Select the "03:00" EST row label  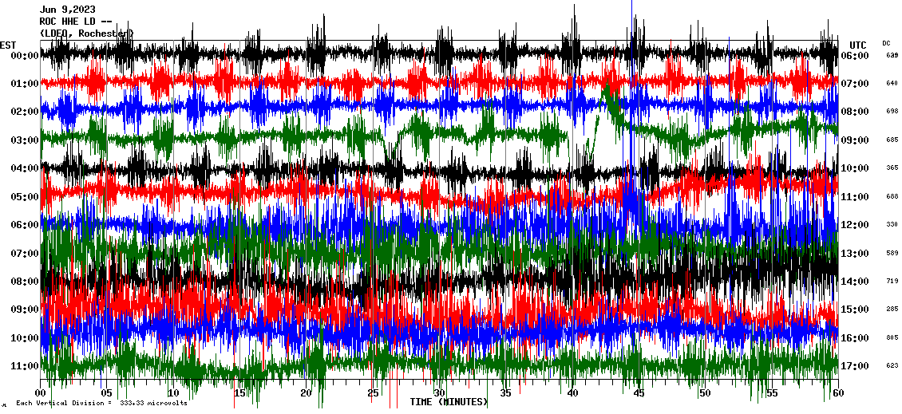click(x=24, y=140)
